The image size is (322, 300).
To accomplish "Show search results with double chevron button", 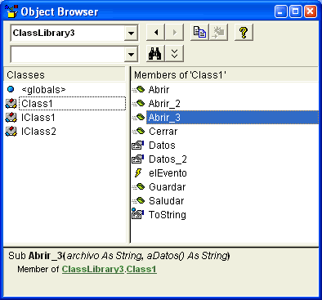I will tap(175, 54).
